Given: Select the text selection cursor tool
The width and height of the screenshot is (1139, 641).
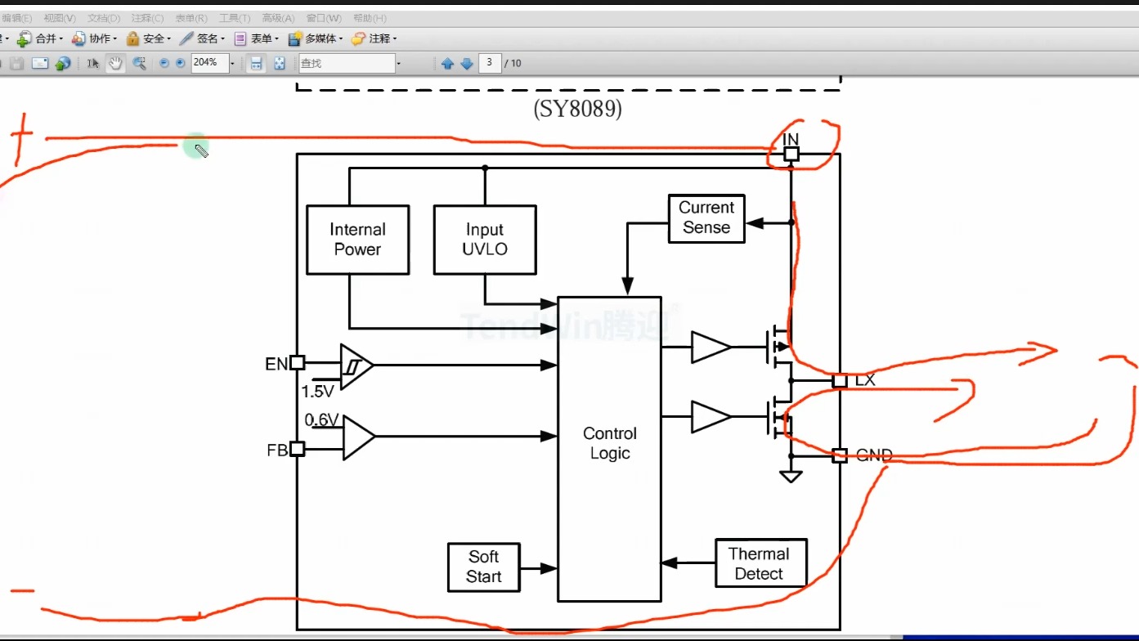Looking at the screenshot, I should (x=92, y=63).
